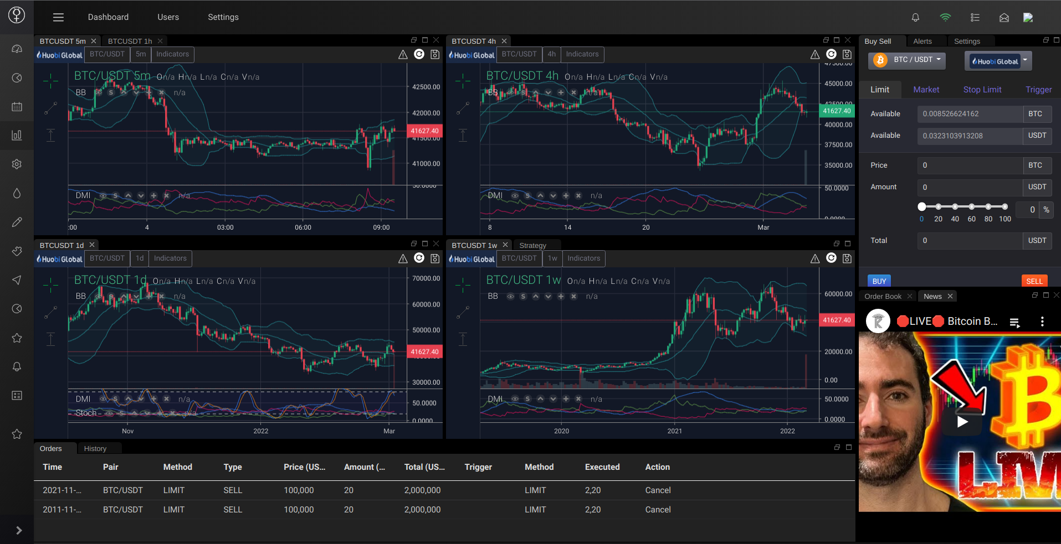Switch to BTCUSDT 1h chart tab

click(130, 41)
